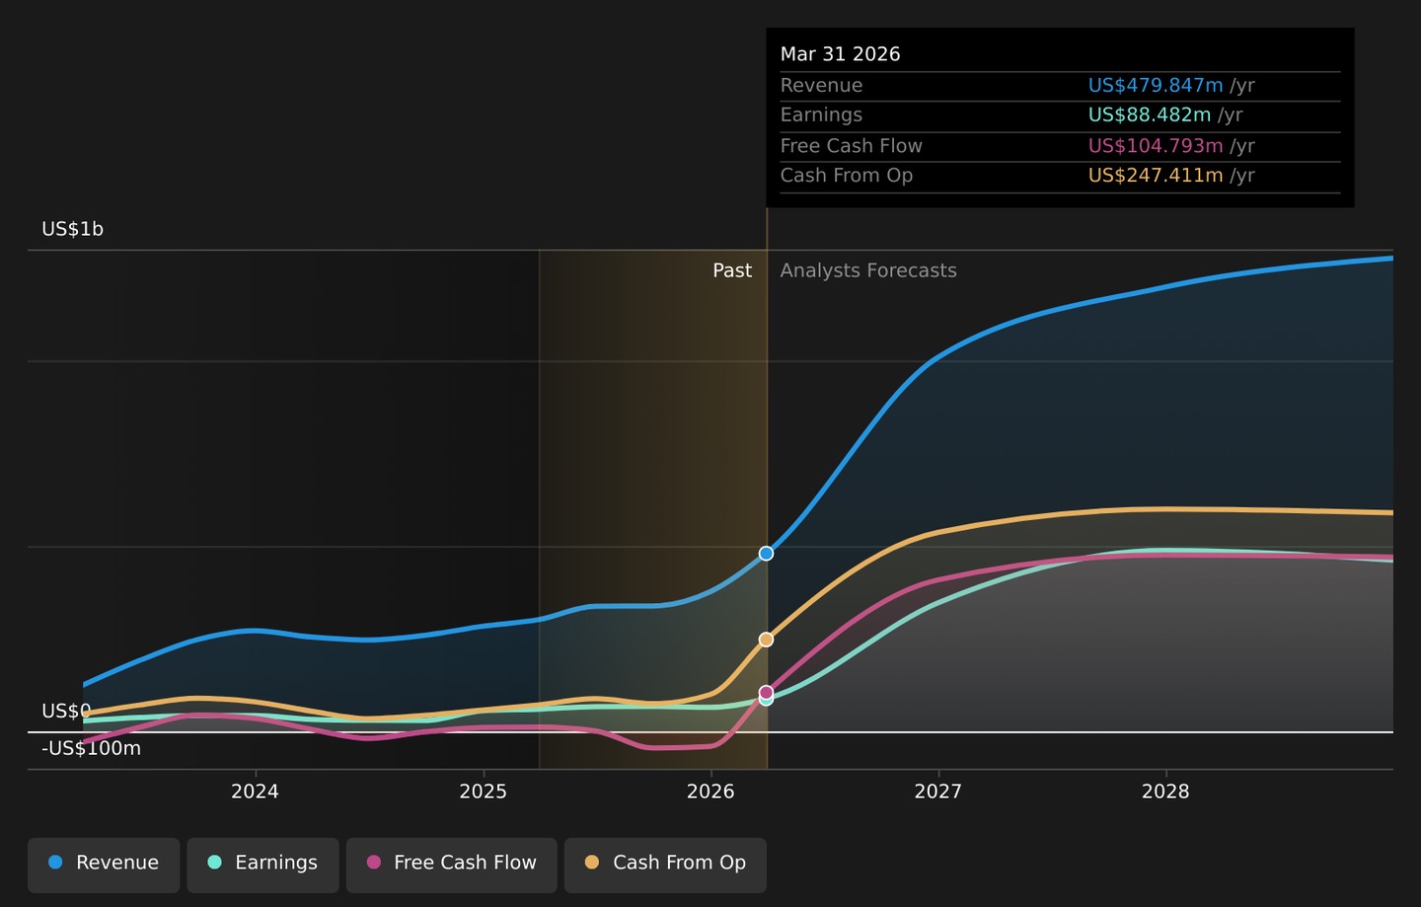Click the Revenue label in tooltip
The image size is (1421, 907).
pyautogui.click(x=821, y=86)
